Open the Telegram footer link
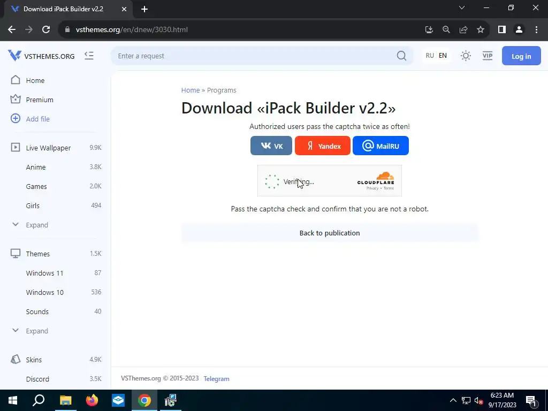Image resolution: width=548 pixels, height=411 pixels. (216, 379)
